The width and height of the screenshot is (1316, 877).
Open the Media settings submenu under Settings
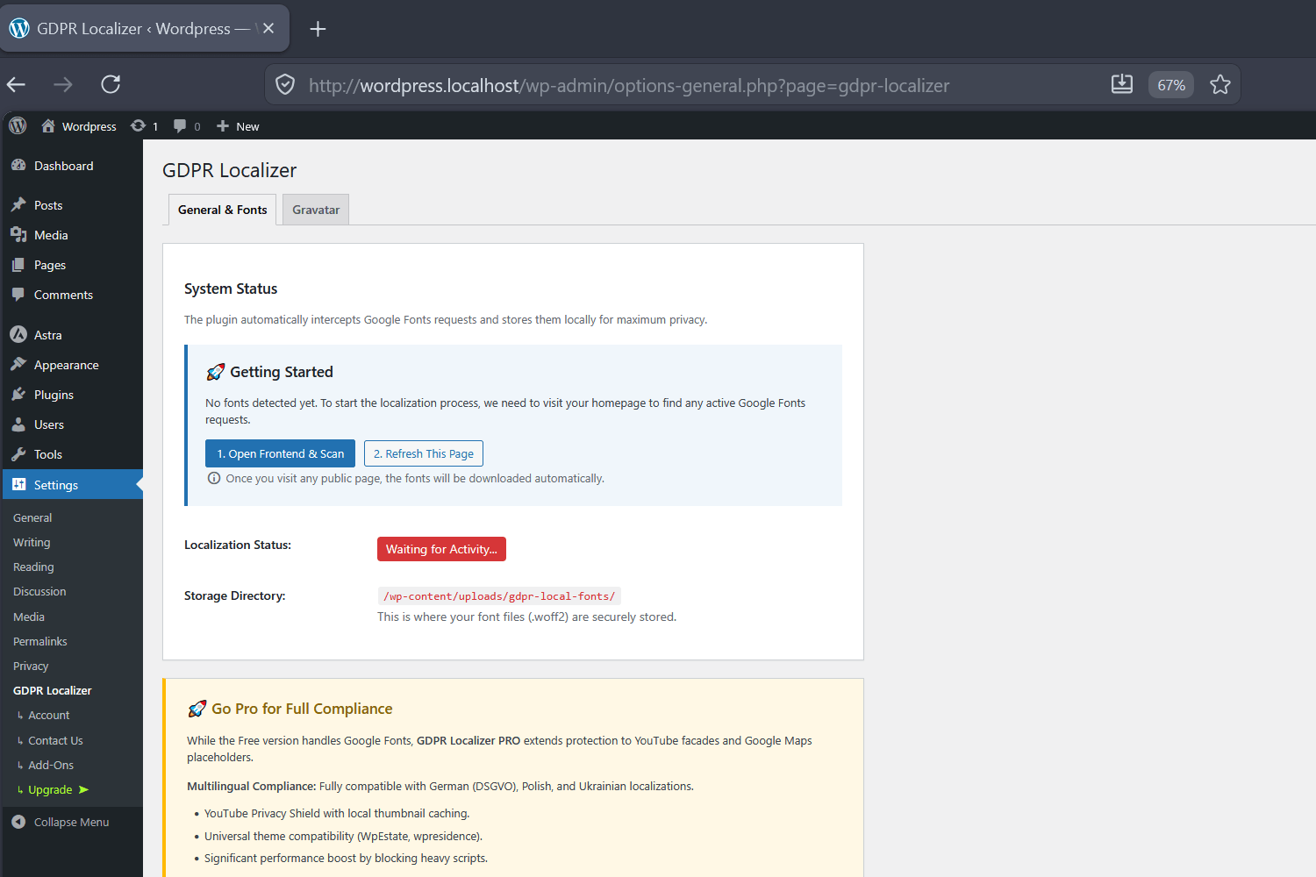point(29,617)
